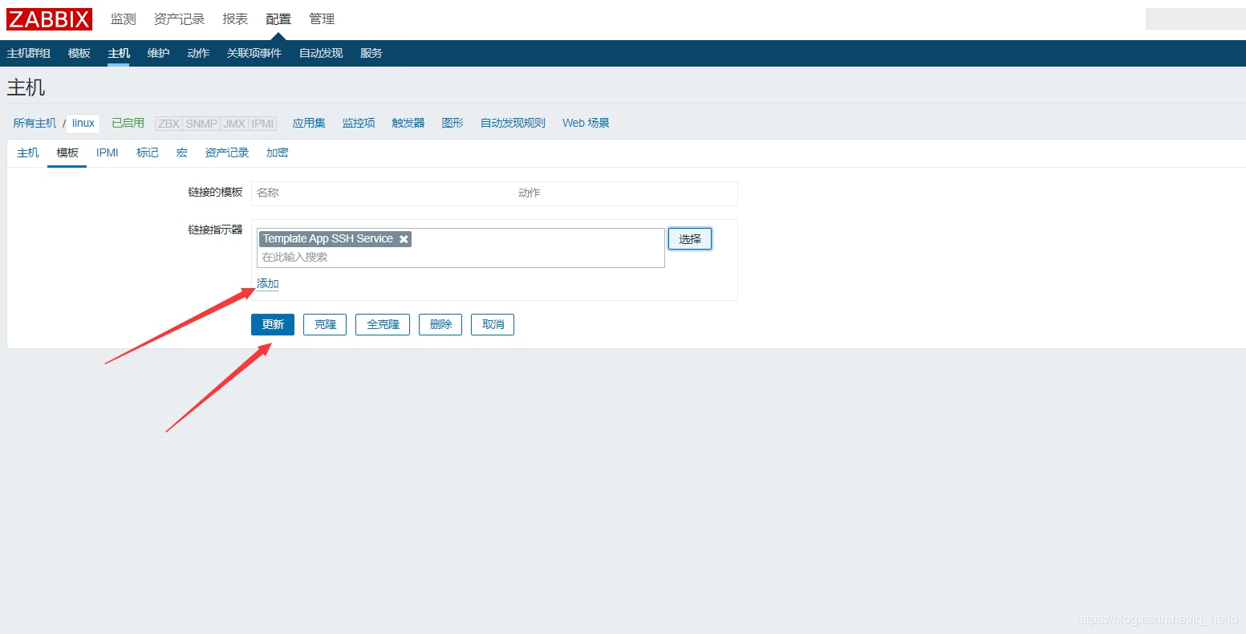Open the 管理 menu
Image resolution: width=1246 pixels, height=634 pixels.
point(322,19)
